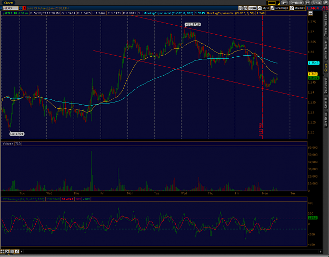Click the Studies icon
The image size is (329, 257).
[x=292, y=8]
